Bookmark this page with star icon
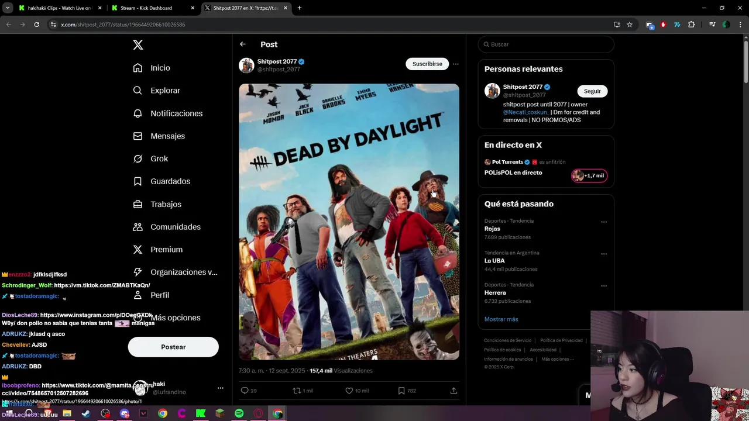Screen dimensions: 749x421 [630, 25]
